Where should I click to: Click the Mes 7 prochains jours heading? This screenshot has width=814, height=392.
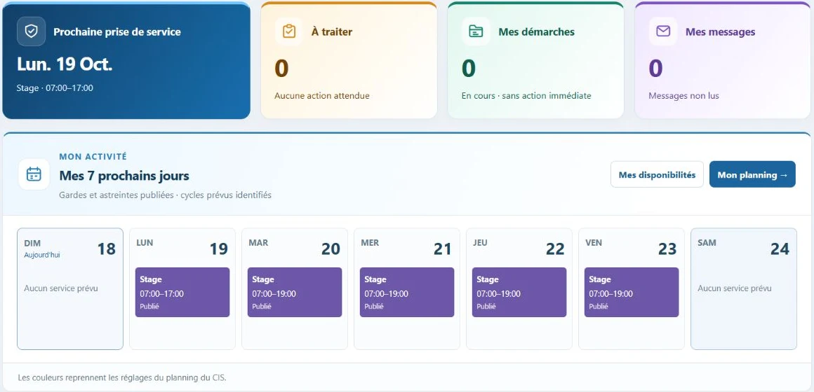click(124, 176)
